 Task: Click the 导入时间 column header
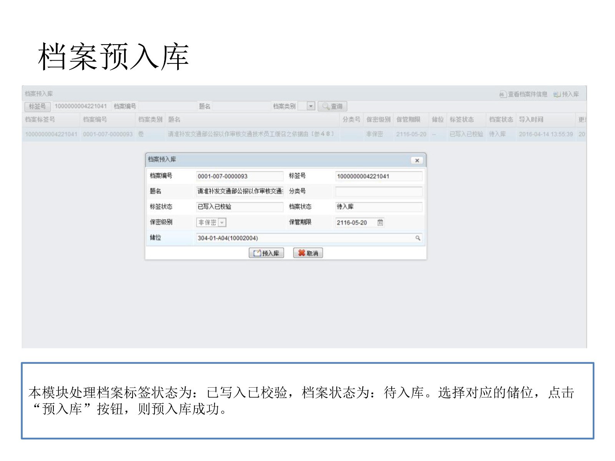[531, 119]
